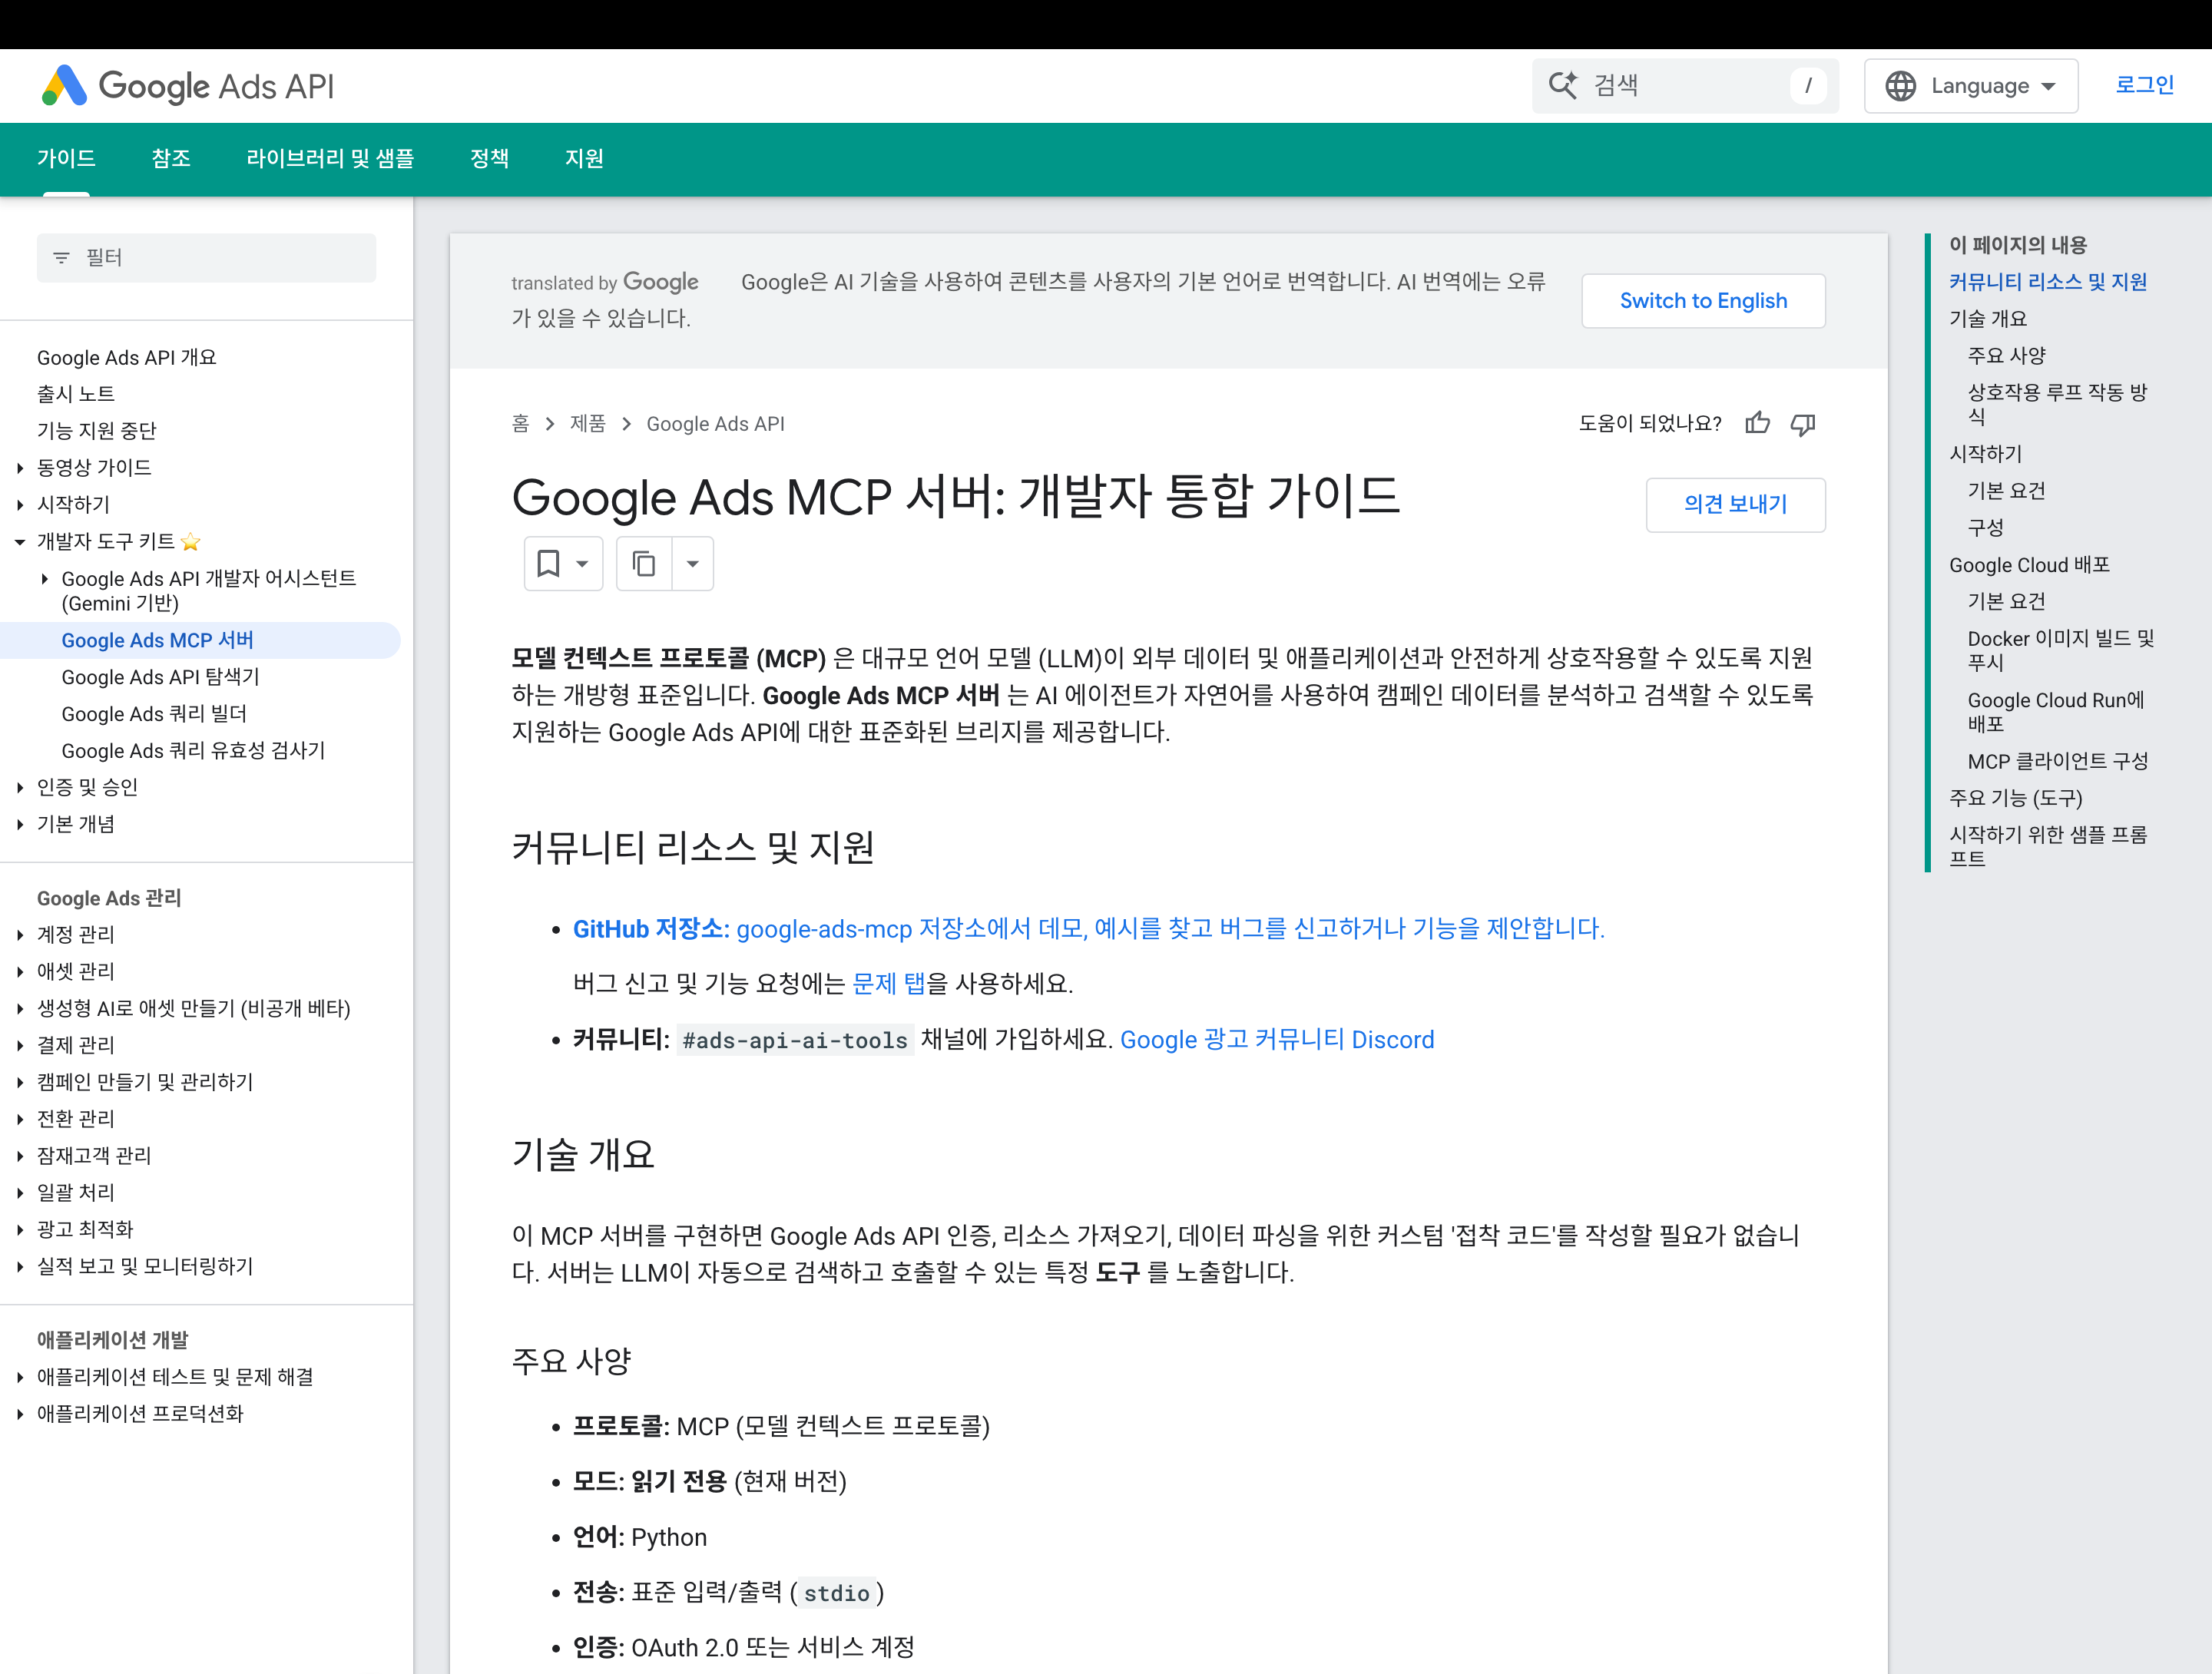Image resolution: width=2212 pixels, height=1674 pixels.
Task: Click the 검색 search field
Action: (x=1686, y=86)
